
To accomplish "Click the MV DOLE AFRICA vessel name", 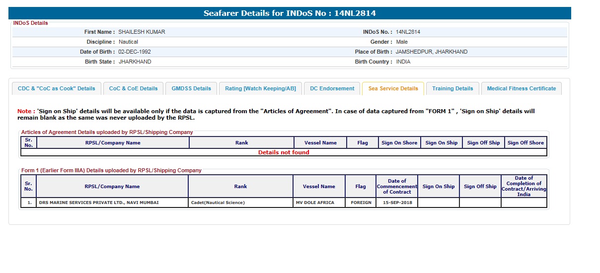I will tap(315, 203).
